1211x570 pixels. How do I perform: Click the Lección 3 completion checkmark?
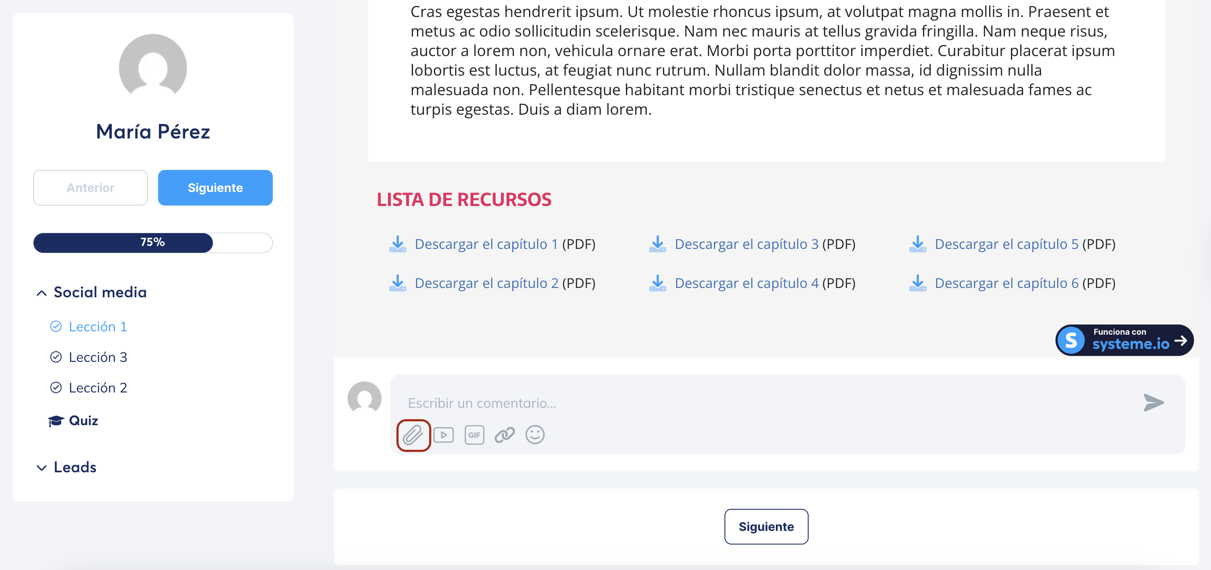click(56, 357)
